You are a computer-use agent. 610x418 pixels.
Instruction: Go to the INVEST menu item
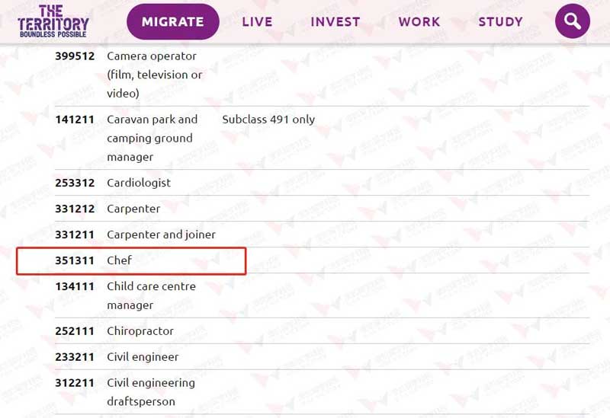[x=335, y=22]
